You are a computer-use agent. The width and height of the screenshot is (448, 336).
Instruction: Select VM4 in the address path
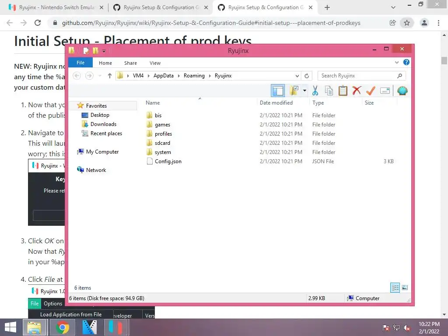[138, 76]
